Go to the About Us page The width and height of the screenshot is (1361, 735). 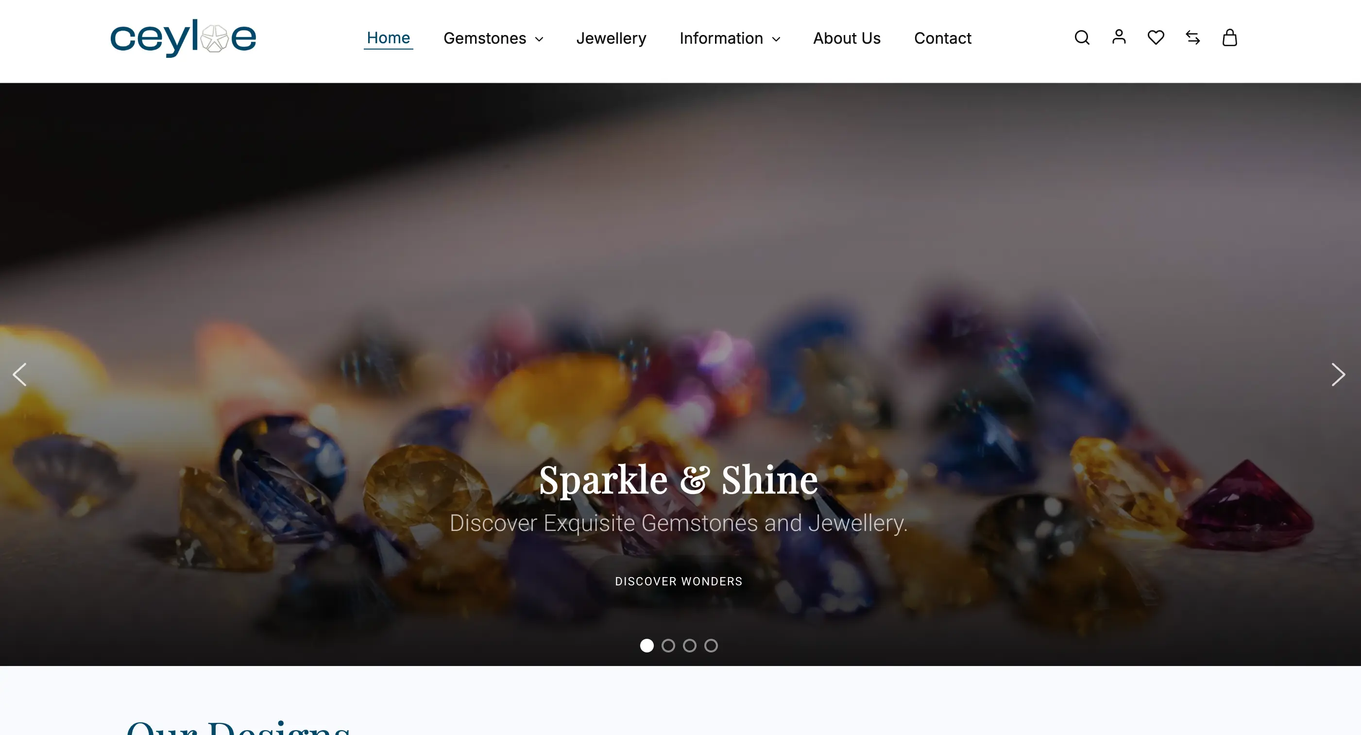847,38
